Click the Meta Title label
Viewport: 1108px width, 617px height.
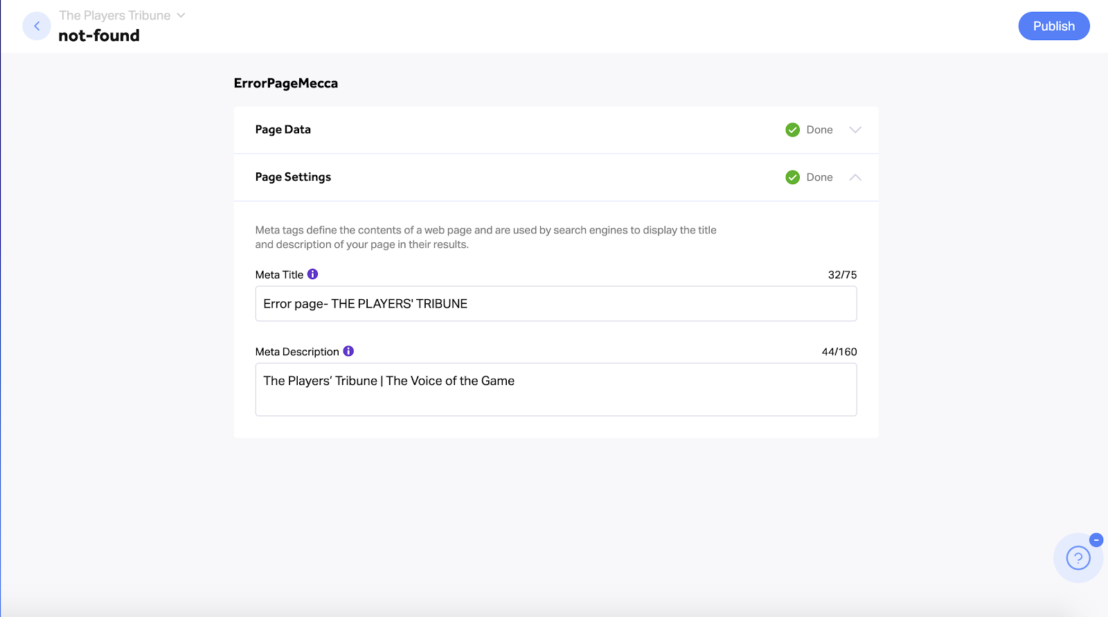(x=279, y=275)
